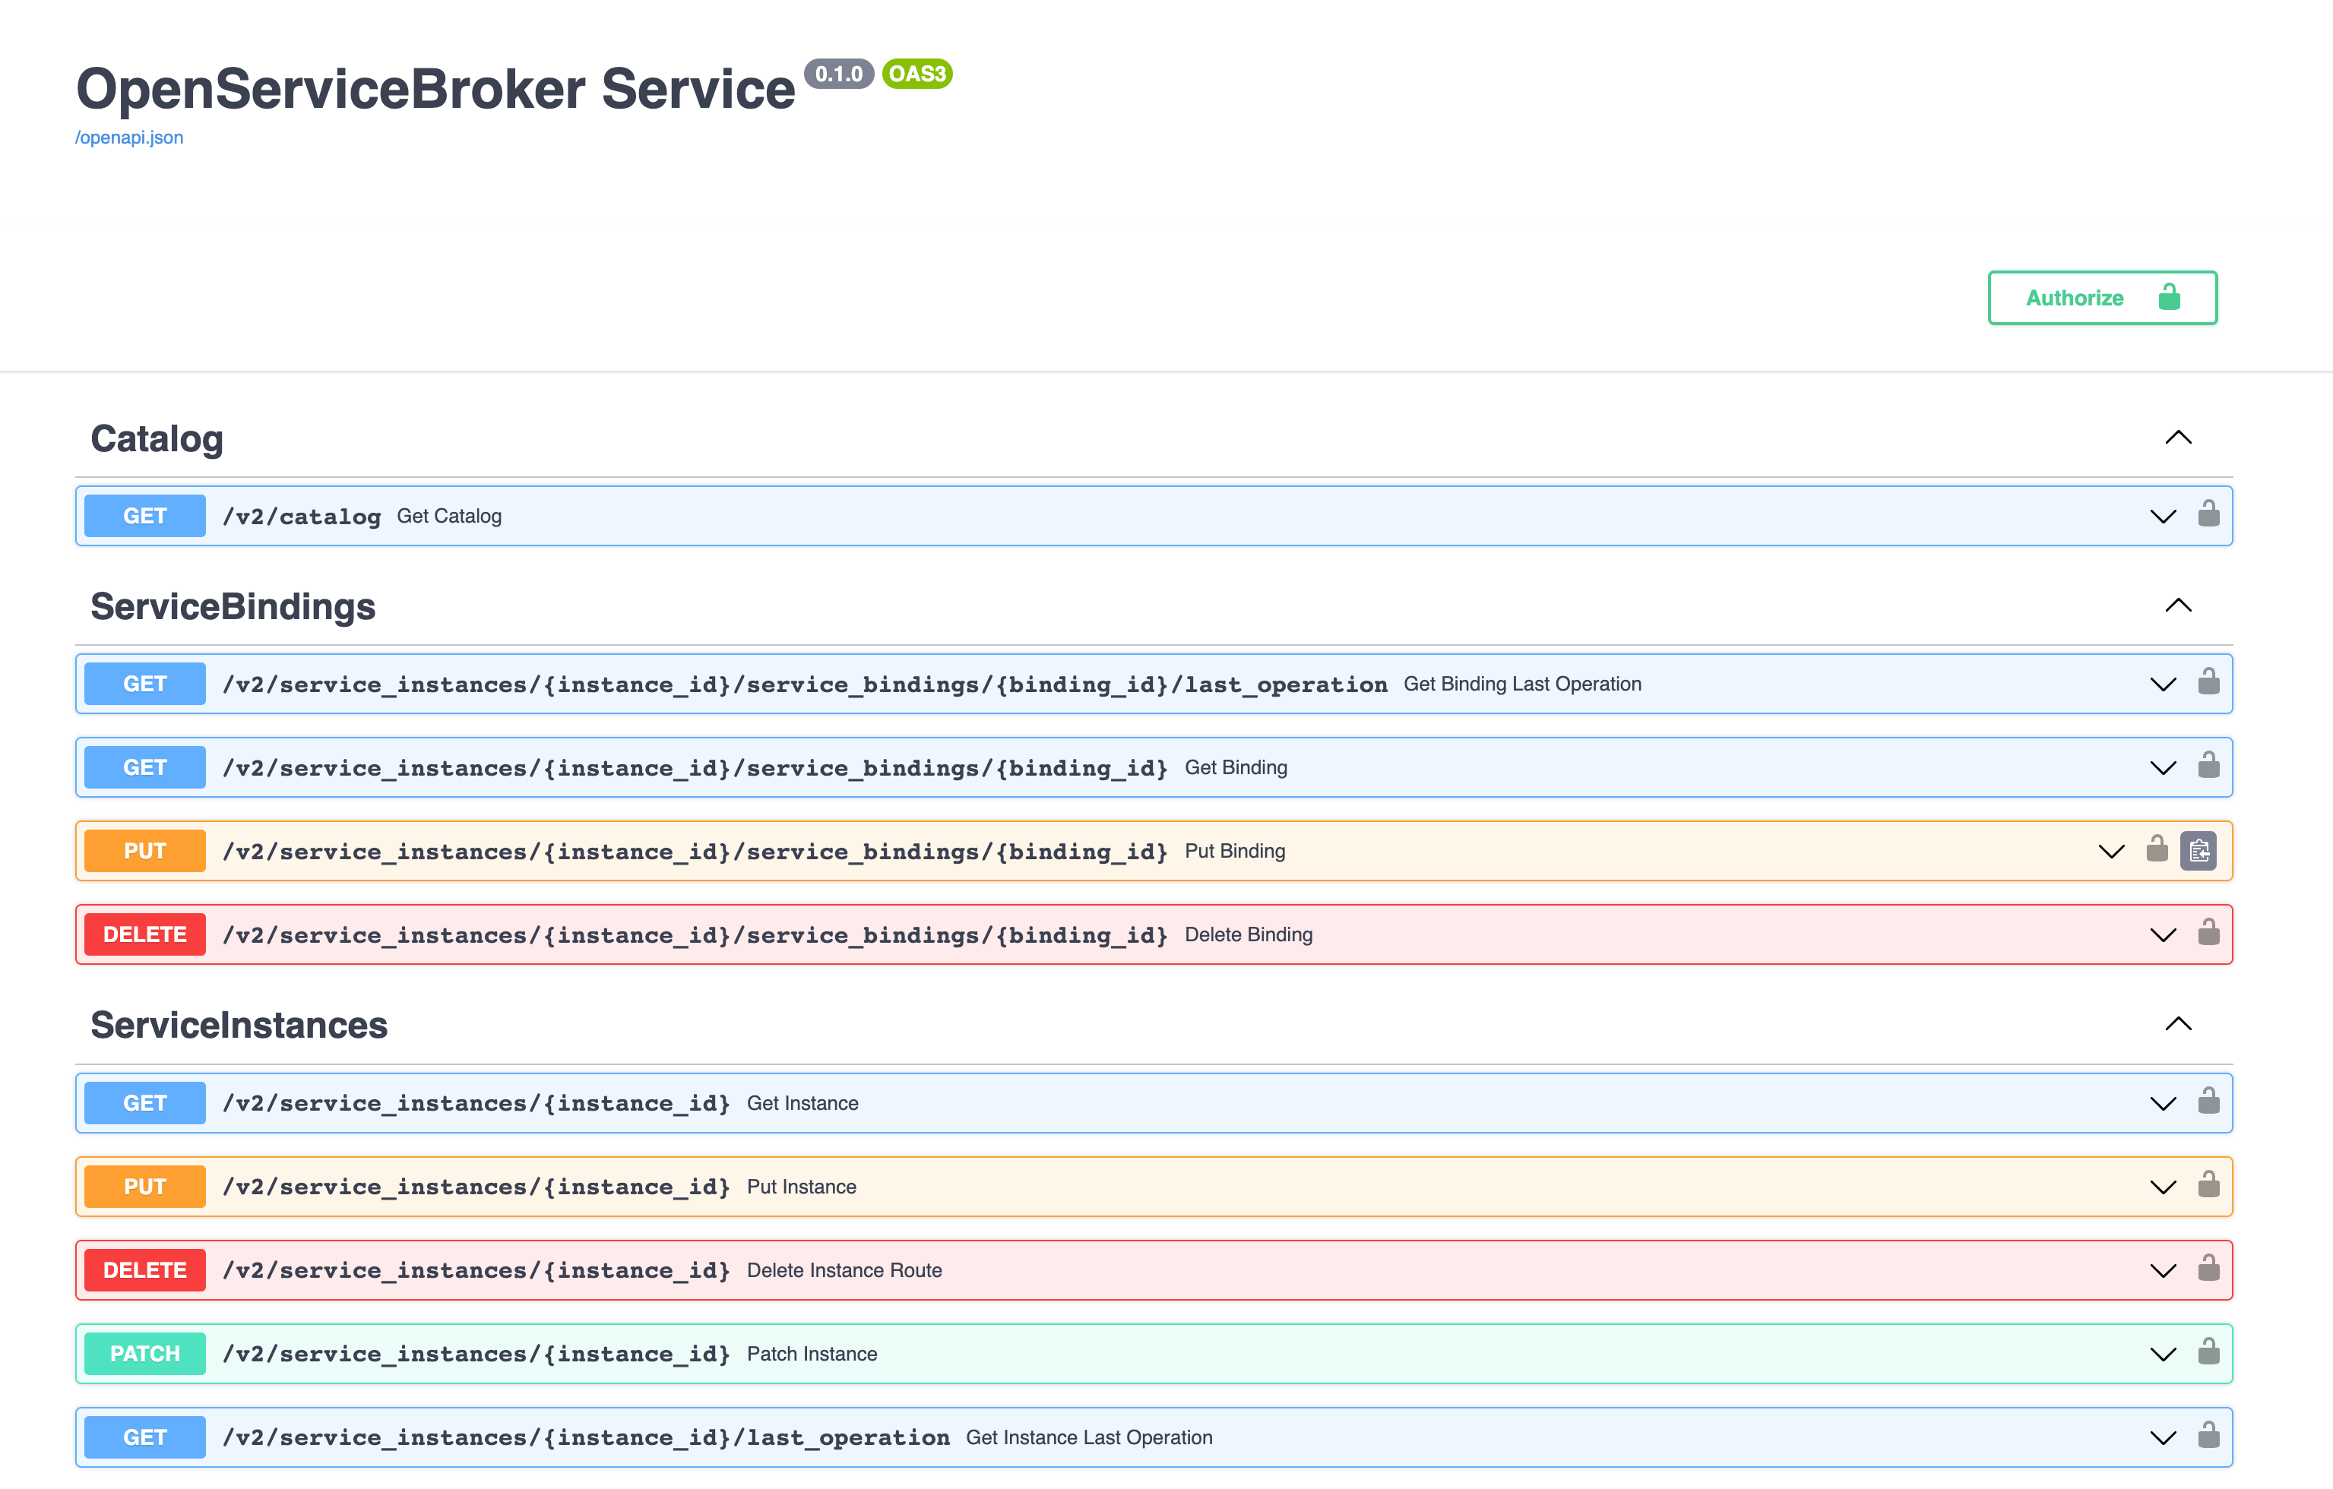Collapse the Catalog section
Viewport: 2333px width, 1489px height.
coord(2178,438)
